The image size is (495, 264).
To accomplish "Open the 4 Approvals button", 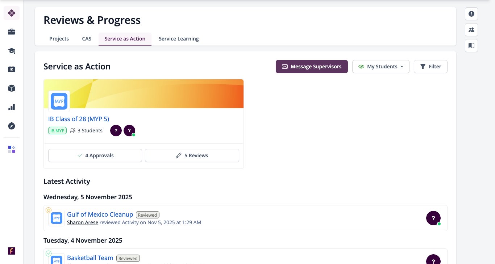I will (x=95, y=156).
